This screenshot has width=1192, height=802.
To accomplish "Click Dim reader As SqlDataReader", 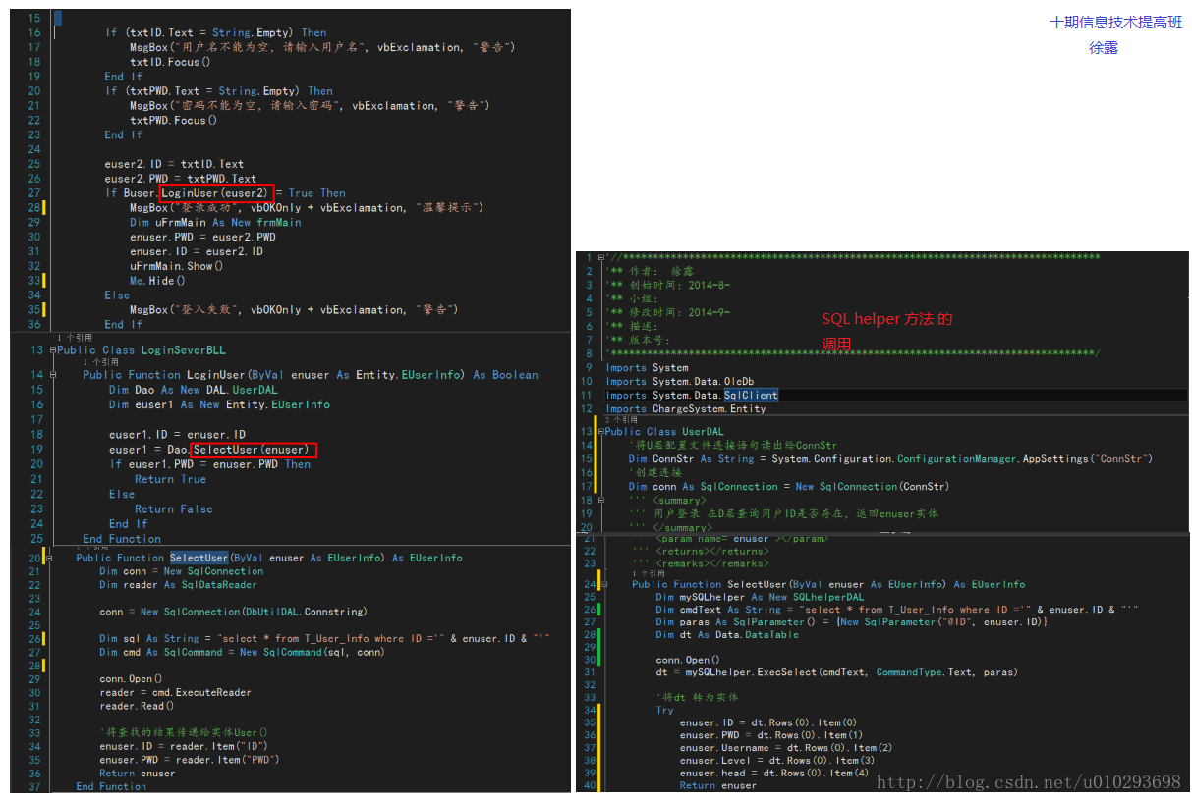I will [x=178, y=584].
